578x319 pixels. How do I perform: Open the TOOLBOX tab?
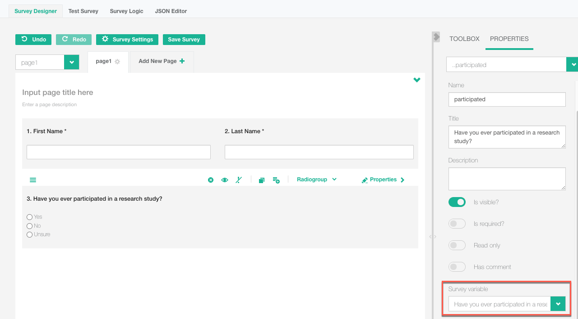[464, 39]
